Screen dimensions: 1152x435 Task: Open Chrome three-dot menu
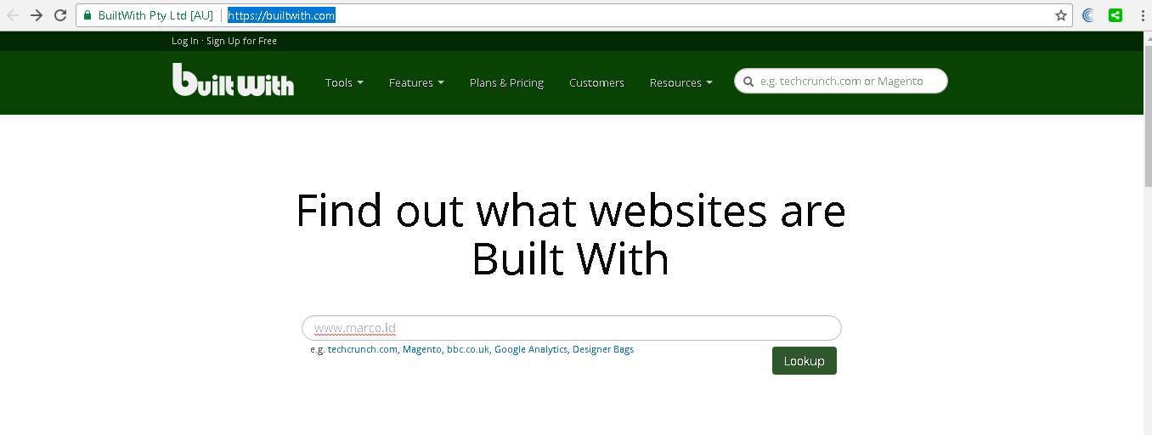(1141, 15)
